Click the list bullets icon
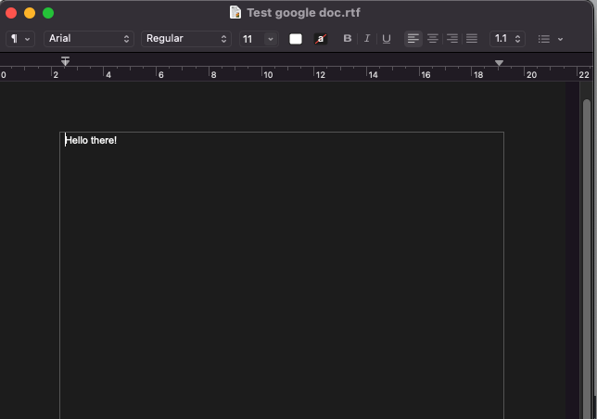 click(x=544, y=39)
